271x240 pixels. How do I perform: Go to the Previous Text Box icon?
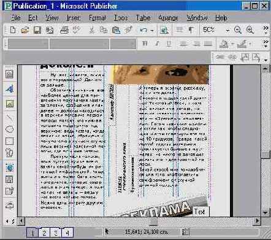point(245,58)
